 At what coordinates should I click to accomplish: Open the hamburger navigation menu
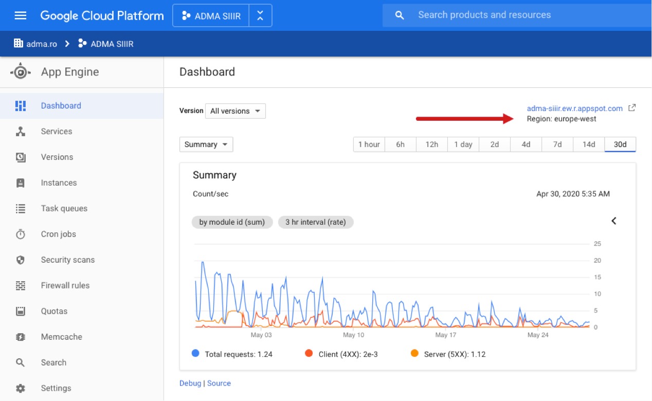[x=21, y=15]
